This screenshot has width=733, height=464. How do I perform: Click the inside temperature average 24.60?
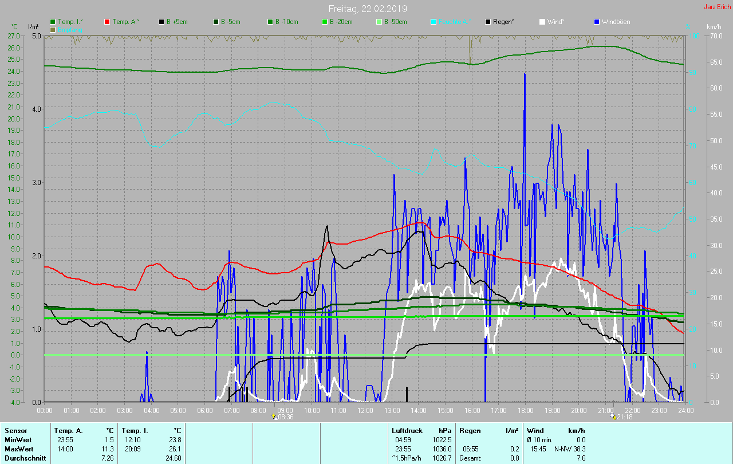point(173,458)
